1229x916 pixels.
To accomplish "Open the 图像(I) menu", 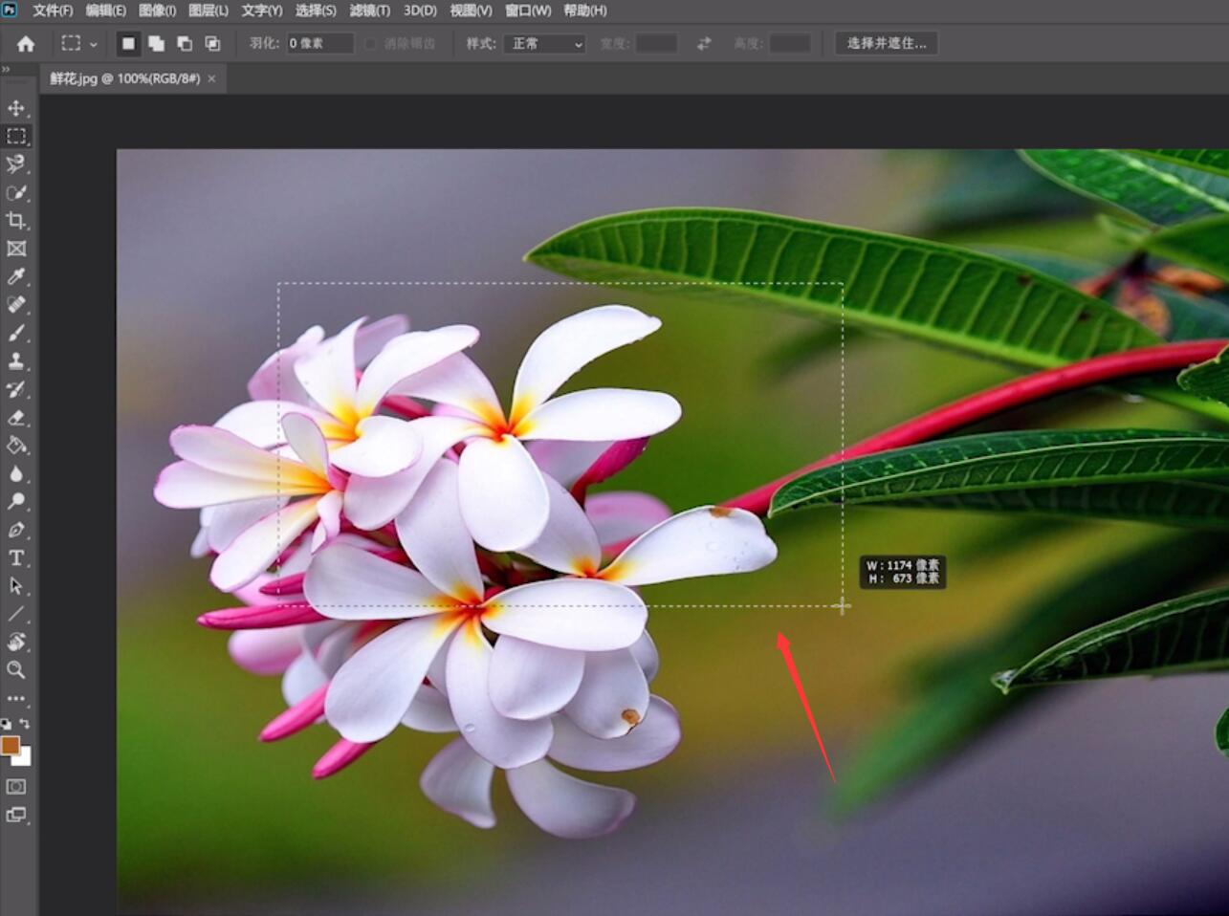I will tap(157, 11).
